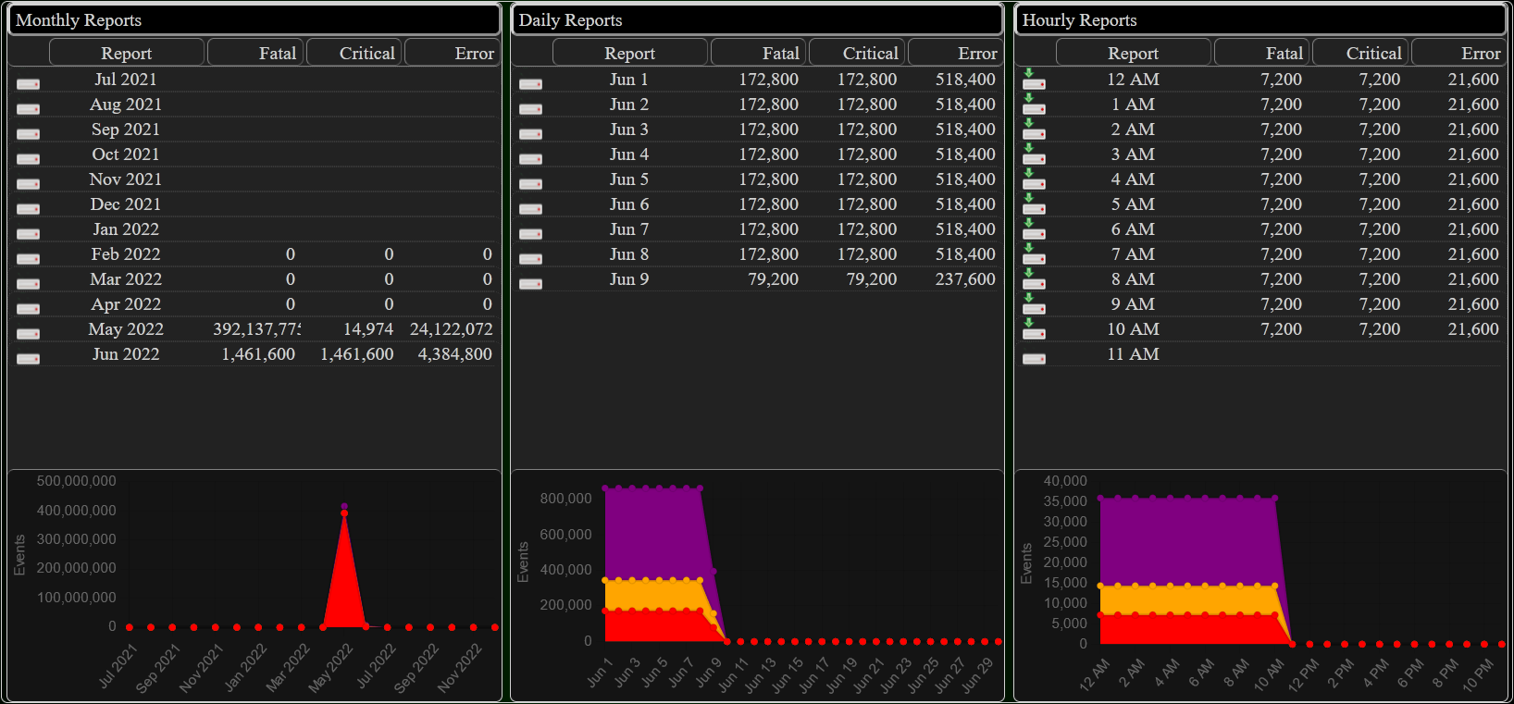Sort Daily Reports by Report column

[x=629, y=53]
